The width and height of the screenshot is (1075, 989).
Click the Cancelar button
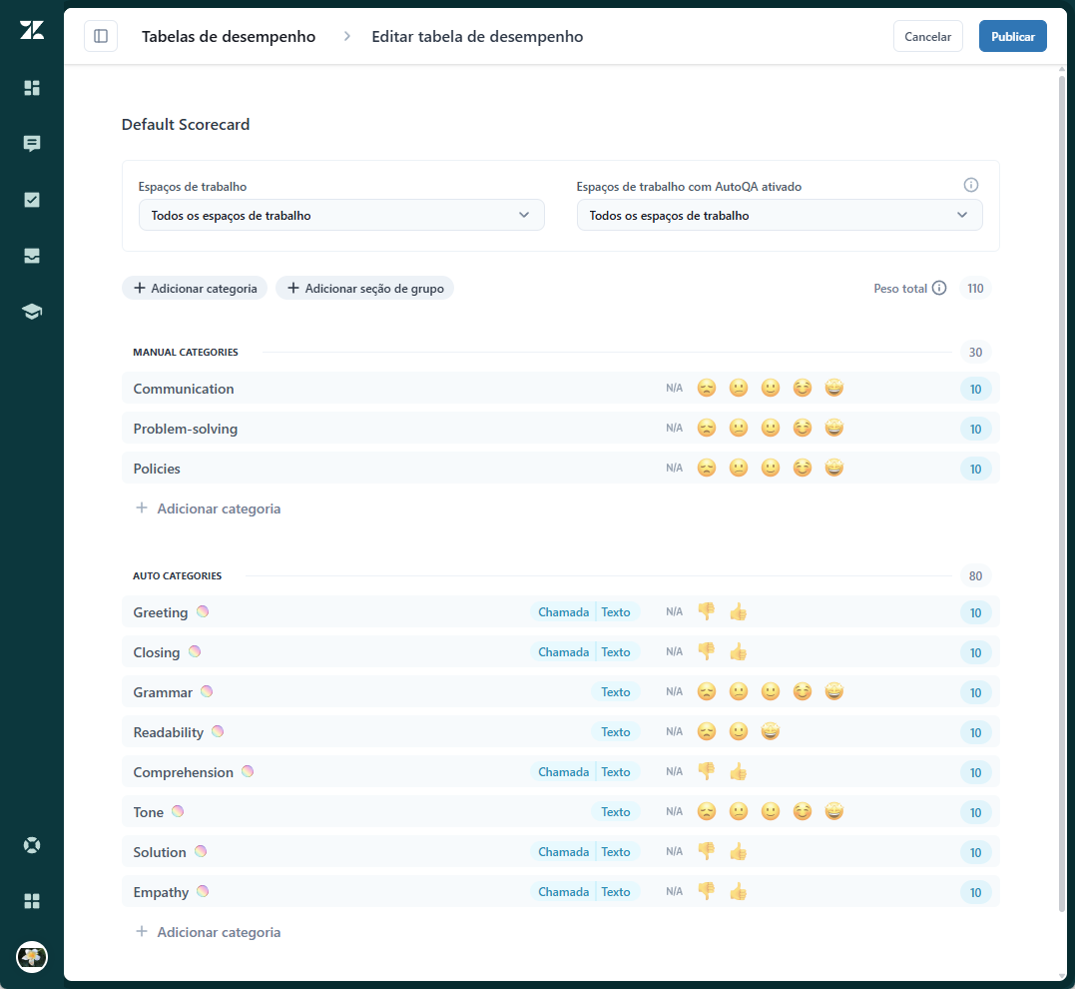tap(927, 36)
